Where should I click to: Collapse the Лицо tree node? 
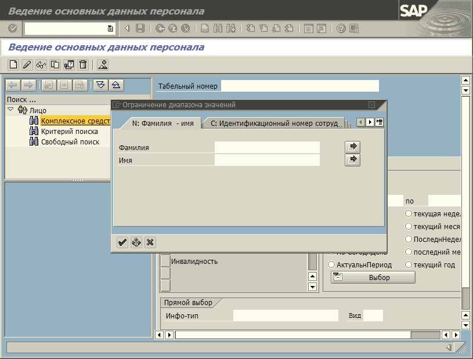[10, 110]
